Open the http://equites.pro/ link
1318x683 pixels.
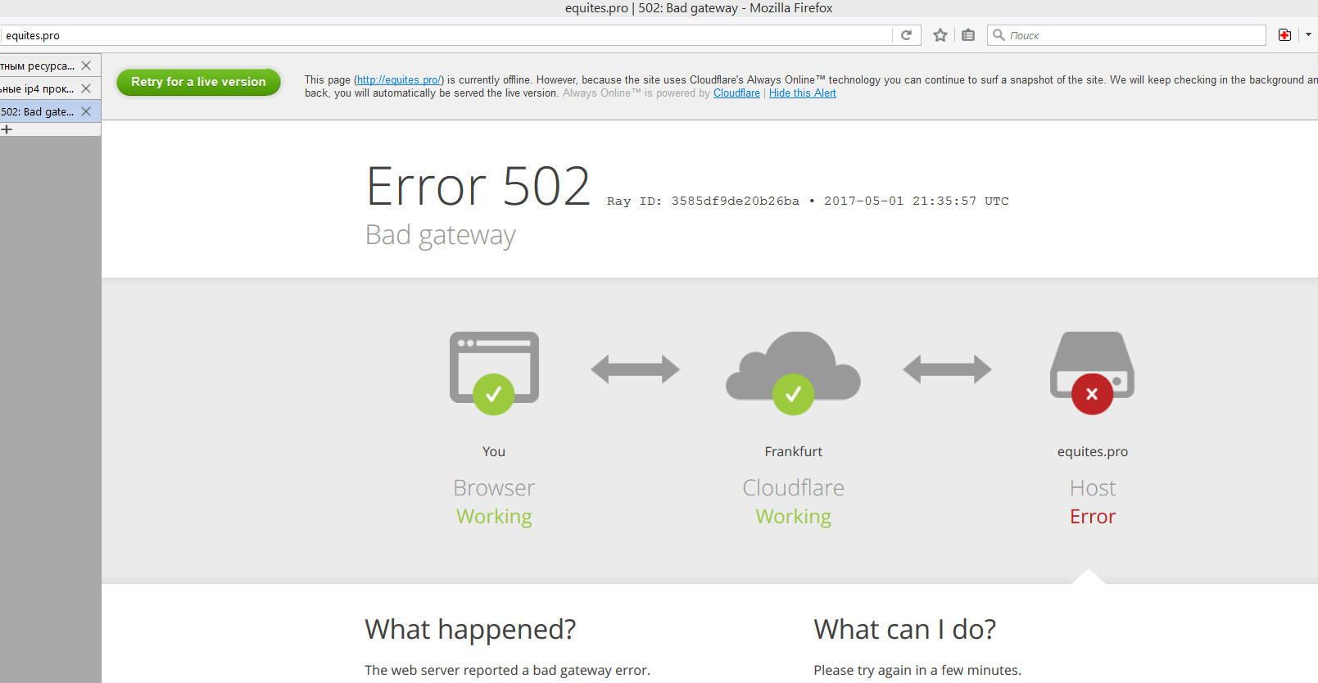tap(399, 80)
